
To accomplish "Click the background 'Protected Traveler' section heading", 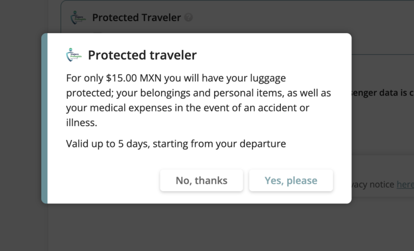I will (137, 18).
